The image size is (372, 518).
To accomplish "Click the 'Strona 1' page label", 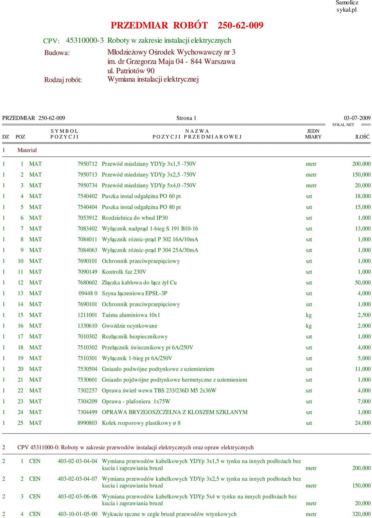I will (186, 118).
